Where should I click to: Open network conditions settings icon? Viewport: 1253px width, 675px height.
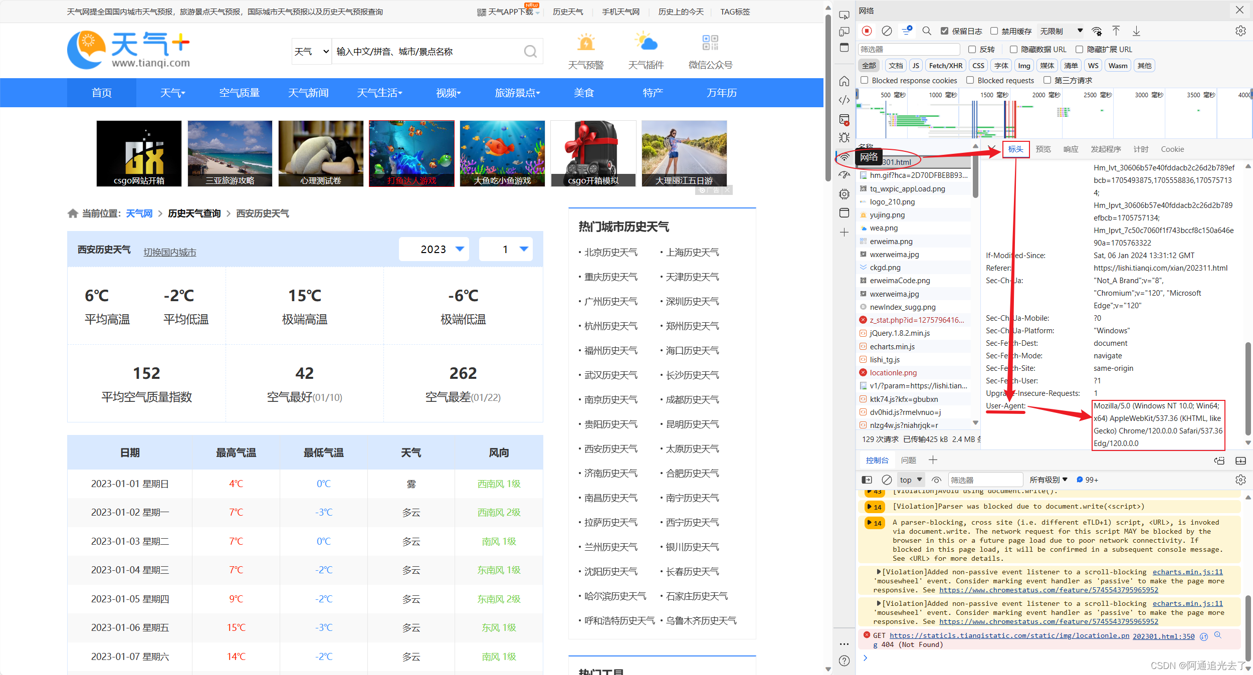click(x=1097, y=31)
